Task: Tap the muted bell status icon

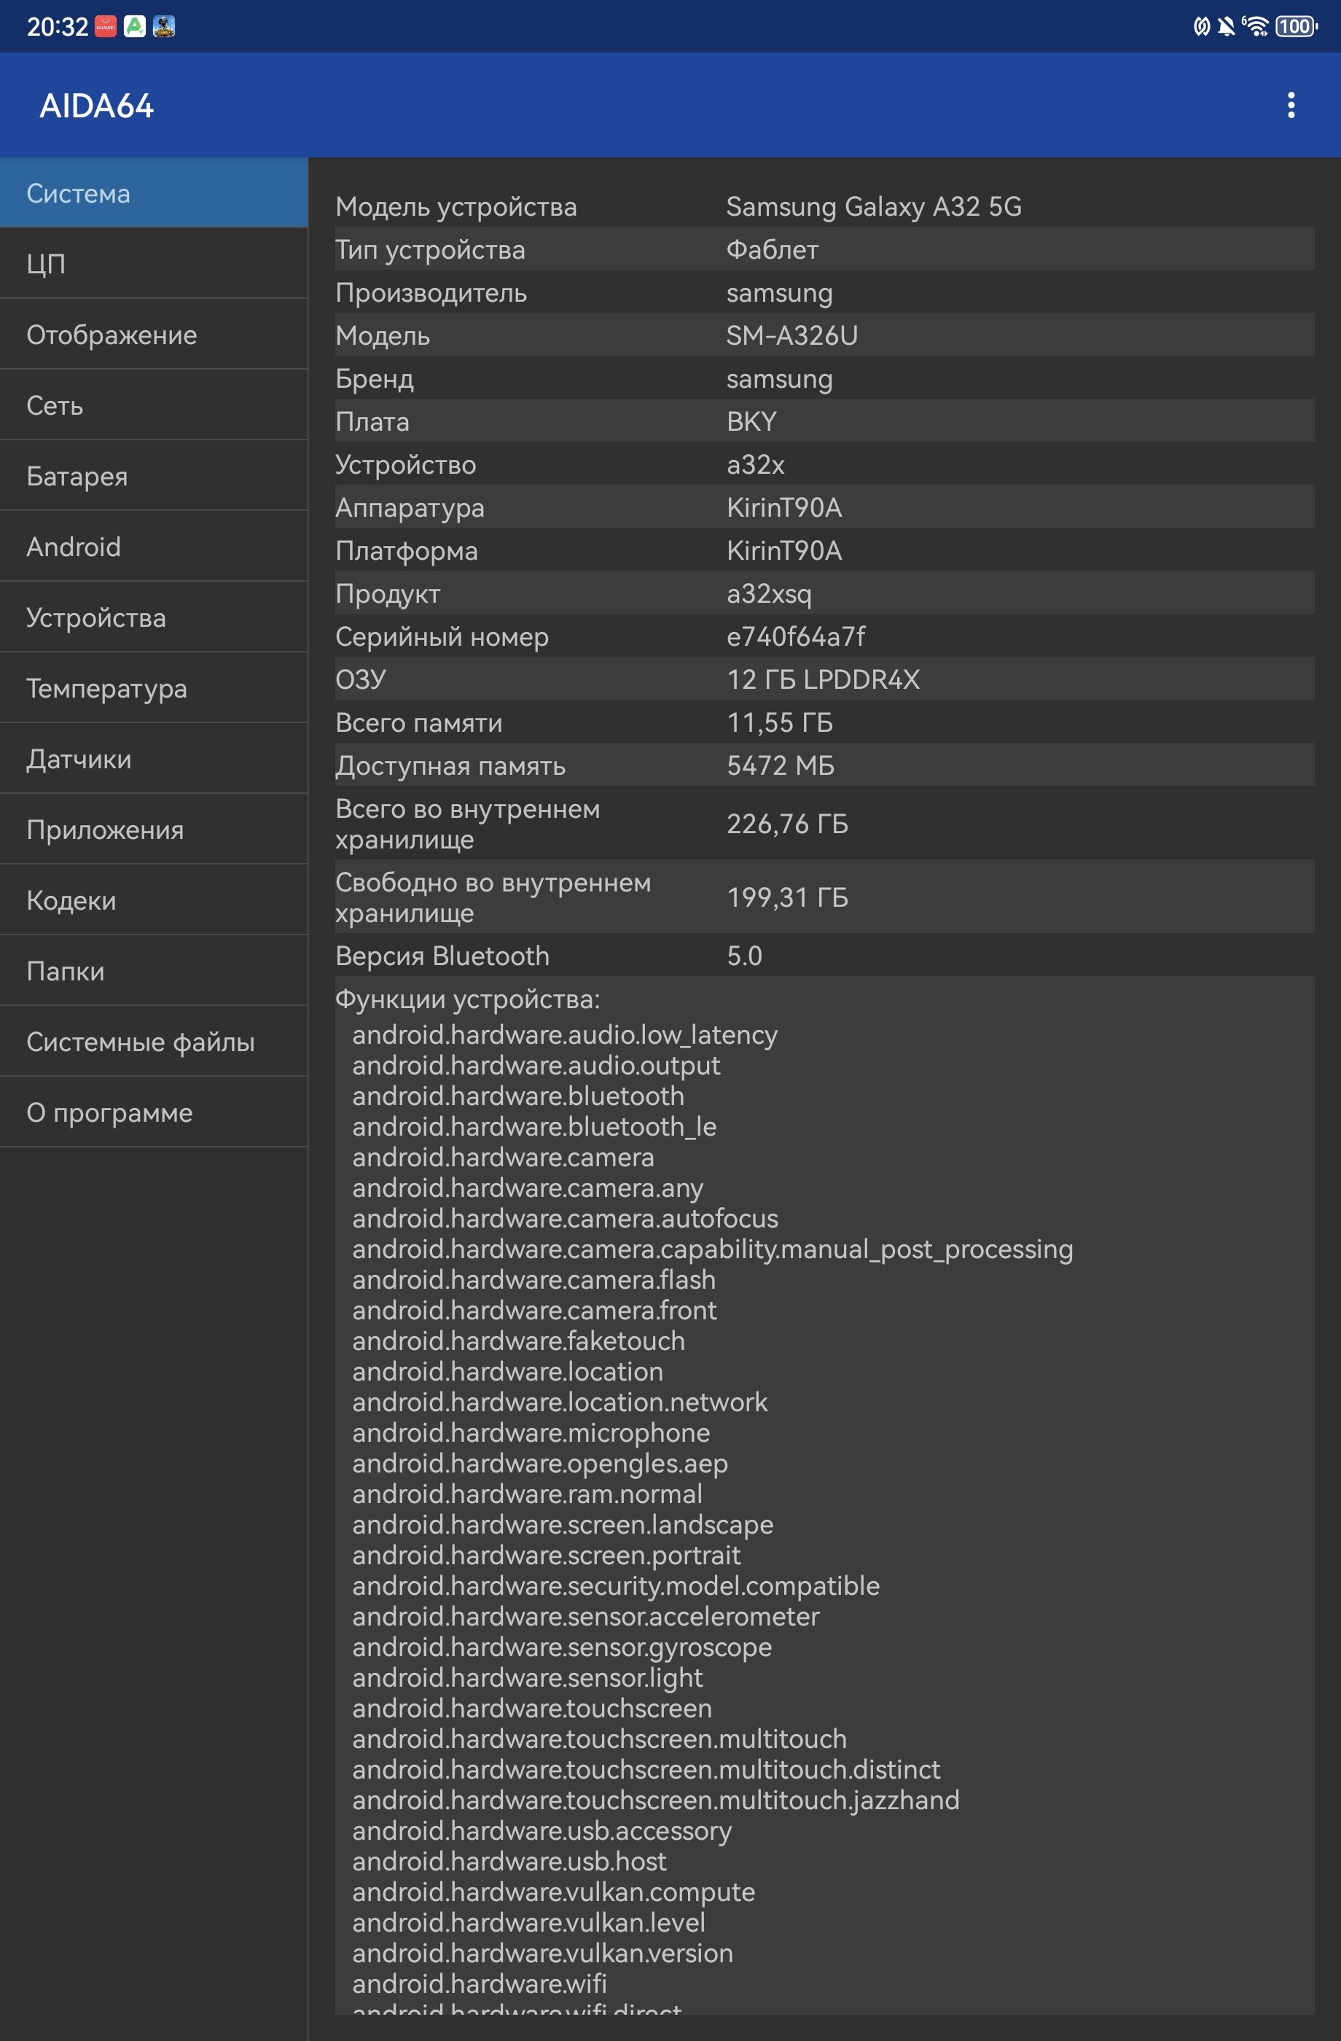Action: pos(1226,26)
